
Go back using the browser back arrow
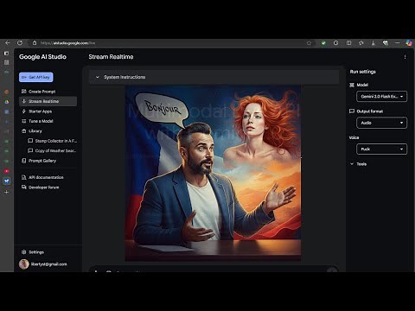[x=8, y=43]
